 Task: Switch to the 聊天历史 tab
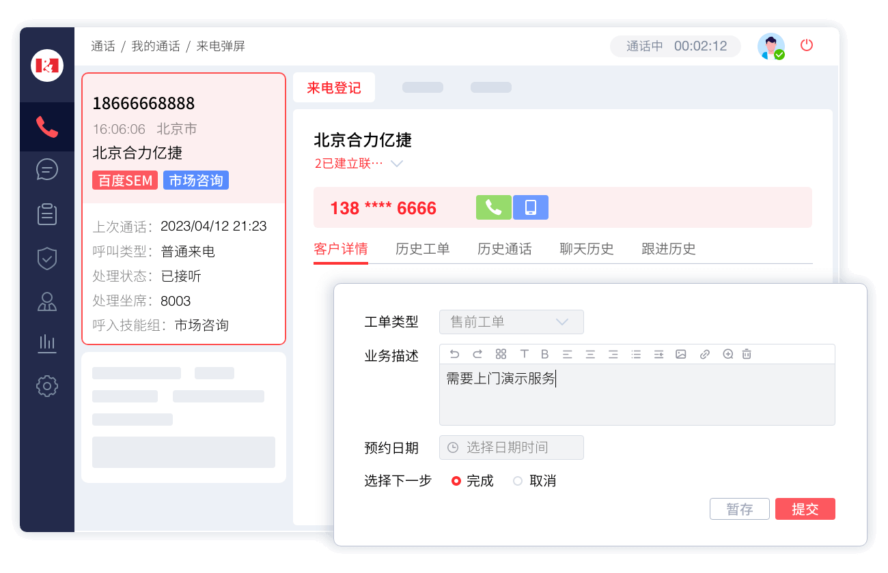click(587, 249)
